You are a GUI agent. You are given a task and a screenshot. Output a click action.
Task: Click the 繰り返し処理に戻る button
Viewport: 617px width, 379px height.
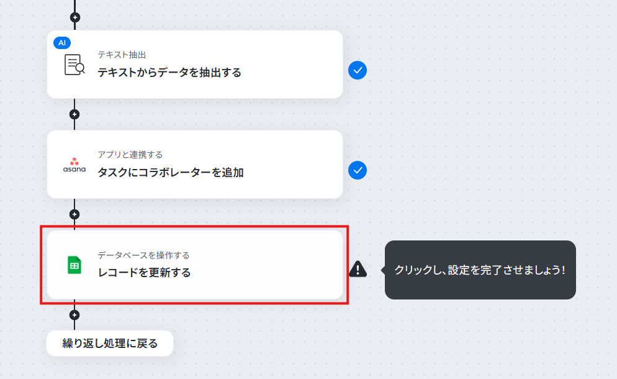point(110,343)
